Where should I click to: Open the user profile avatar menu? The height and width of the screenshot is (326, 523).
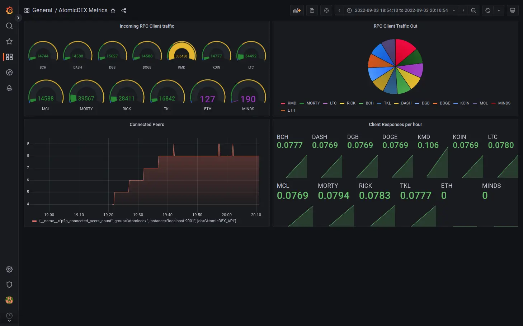click(9, 300)
